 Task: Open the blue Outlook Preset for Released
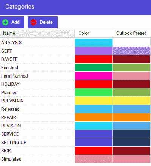[131, 109]
